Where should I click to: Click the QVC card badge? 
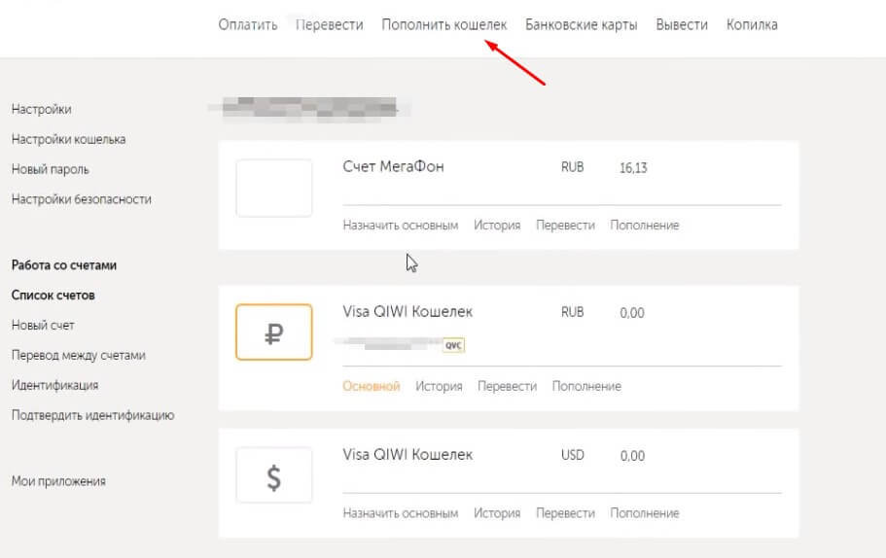pos(454,344)
